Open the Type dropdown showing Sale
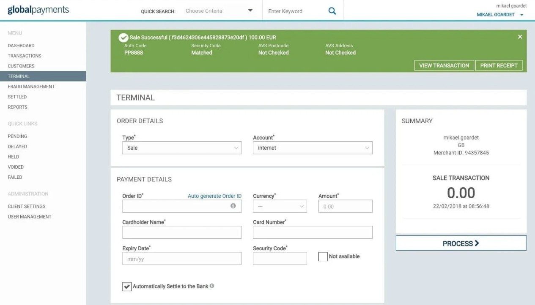The image size is (535, 305). tap(182, 148)
